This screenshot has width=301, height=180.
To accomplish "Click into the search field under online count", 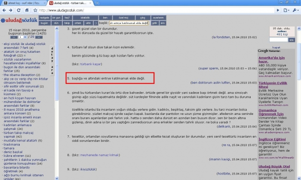I will point(279,39).
